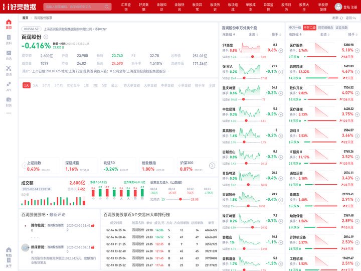Open the 创业板指 index card
361x271 pixels.
pos(156,166)
